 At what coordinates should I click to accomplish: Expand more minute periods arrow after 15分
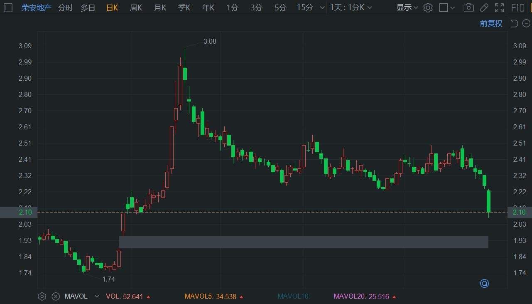322,8
